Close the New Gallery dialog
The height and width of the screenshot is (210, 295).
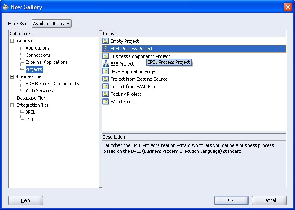pyautogui.click(x=288, y=7)
